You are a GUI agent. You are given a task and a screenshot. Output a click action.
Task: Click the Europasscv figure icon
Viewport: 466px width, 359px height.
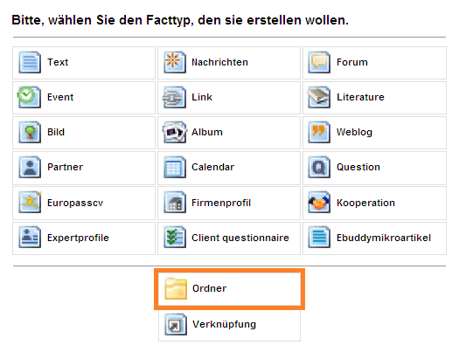[x=30, y=203]
